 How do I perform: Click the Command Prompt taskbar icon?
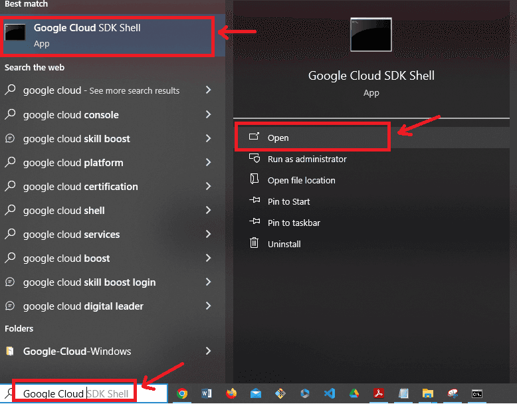tap(477, 394)
